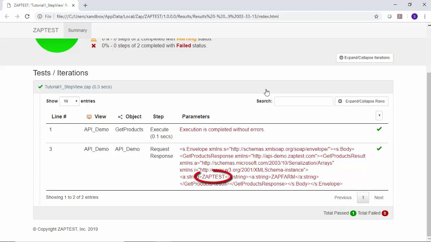The height and width of the screenshot is (242, 431).
Task: Click the Execute (0.1 secs) step cell
Action: click(x=161, y=133)
